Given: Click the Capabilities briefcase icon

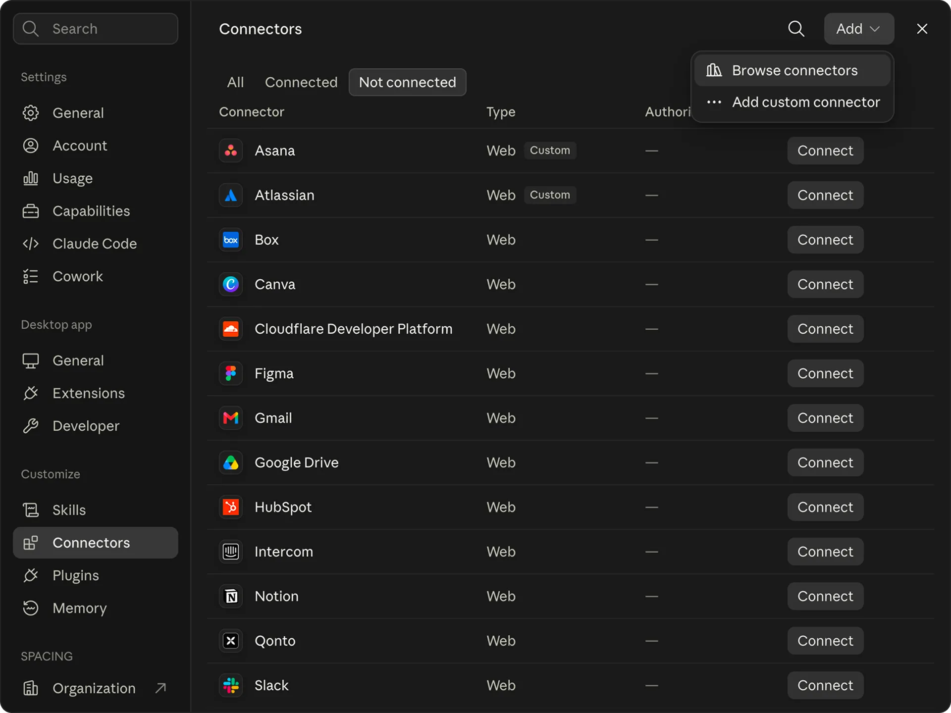Looking at the screenshot, I should pos(31,211).
